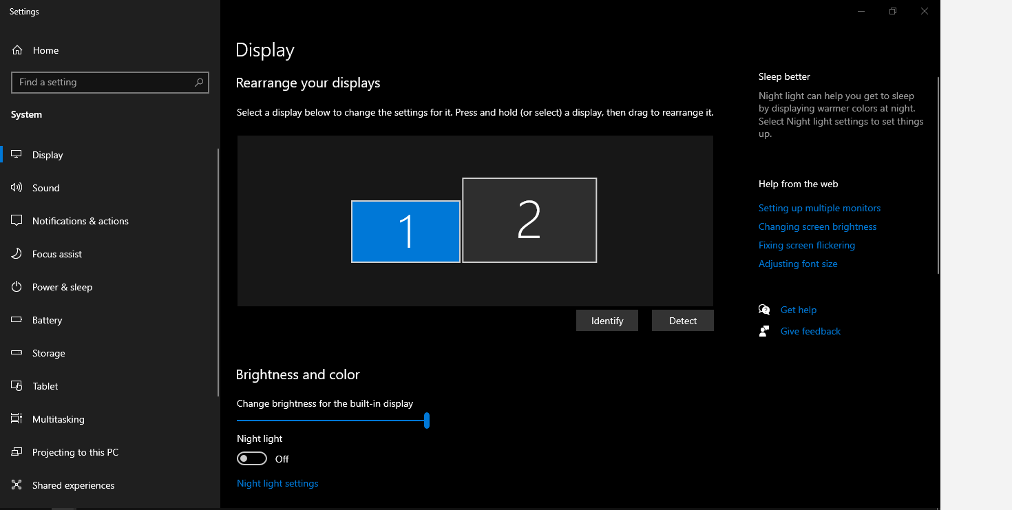Open the Display settings icon
This screenshot has width=1012, height=510.
pos(17,154)
